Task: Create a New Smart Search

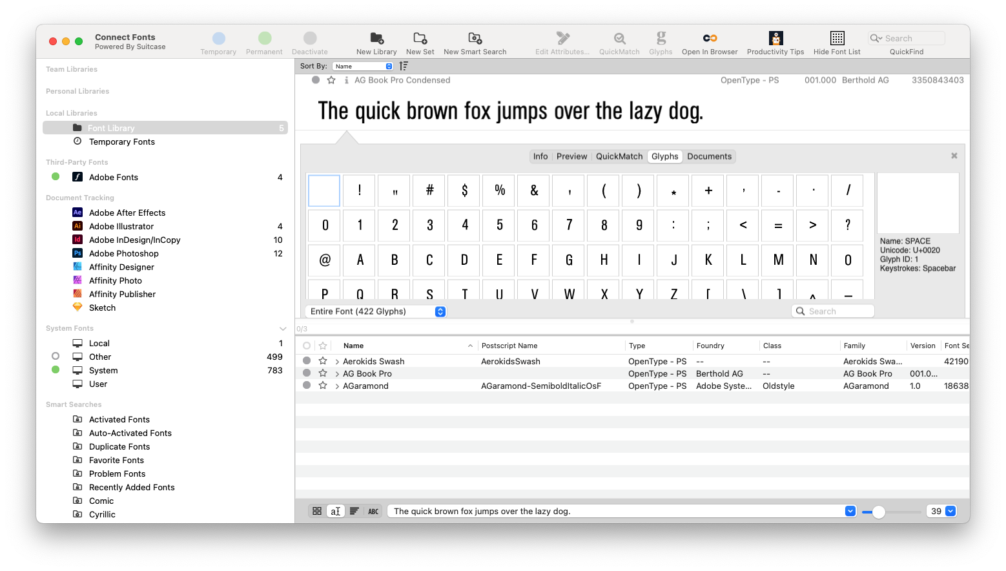Action: pos(475,38)
